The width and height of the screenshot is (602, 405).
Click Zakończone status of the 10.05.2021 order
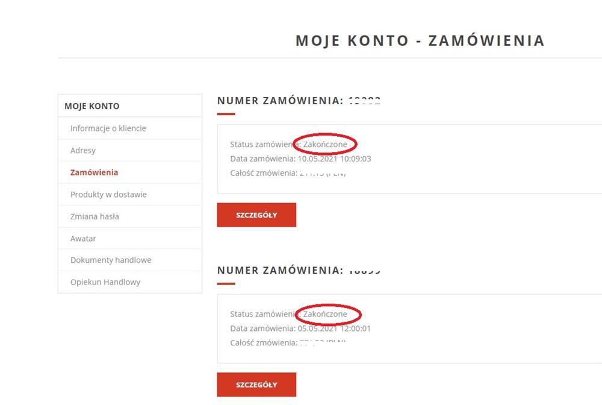(325, 145)
